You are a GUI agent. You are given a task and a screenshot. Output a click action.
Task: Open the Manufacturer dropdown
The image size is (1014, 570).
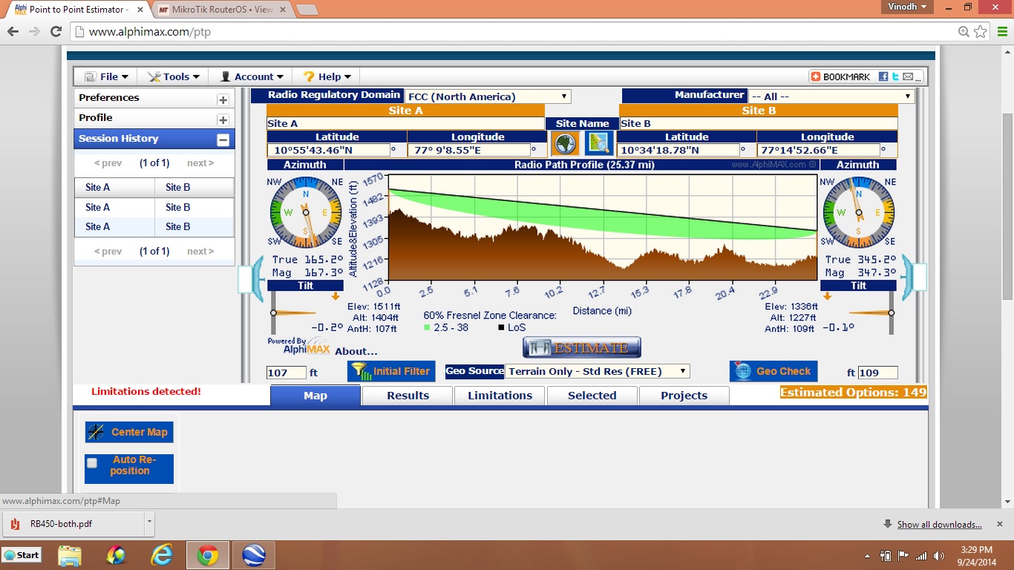(x=831, y=96)
